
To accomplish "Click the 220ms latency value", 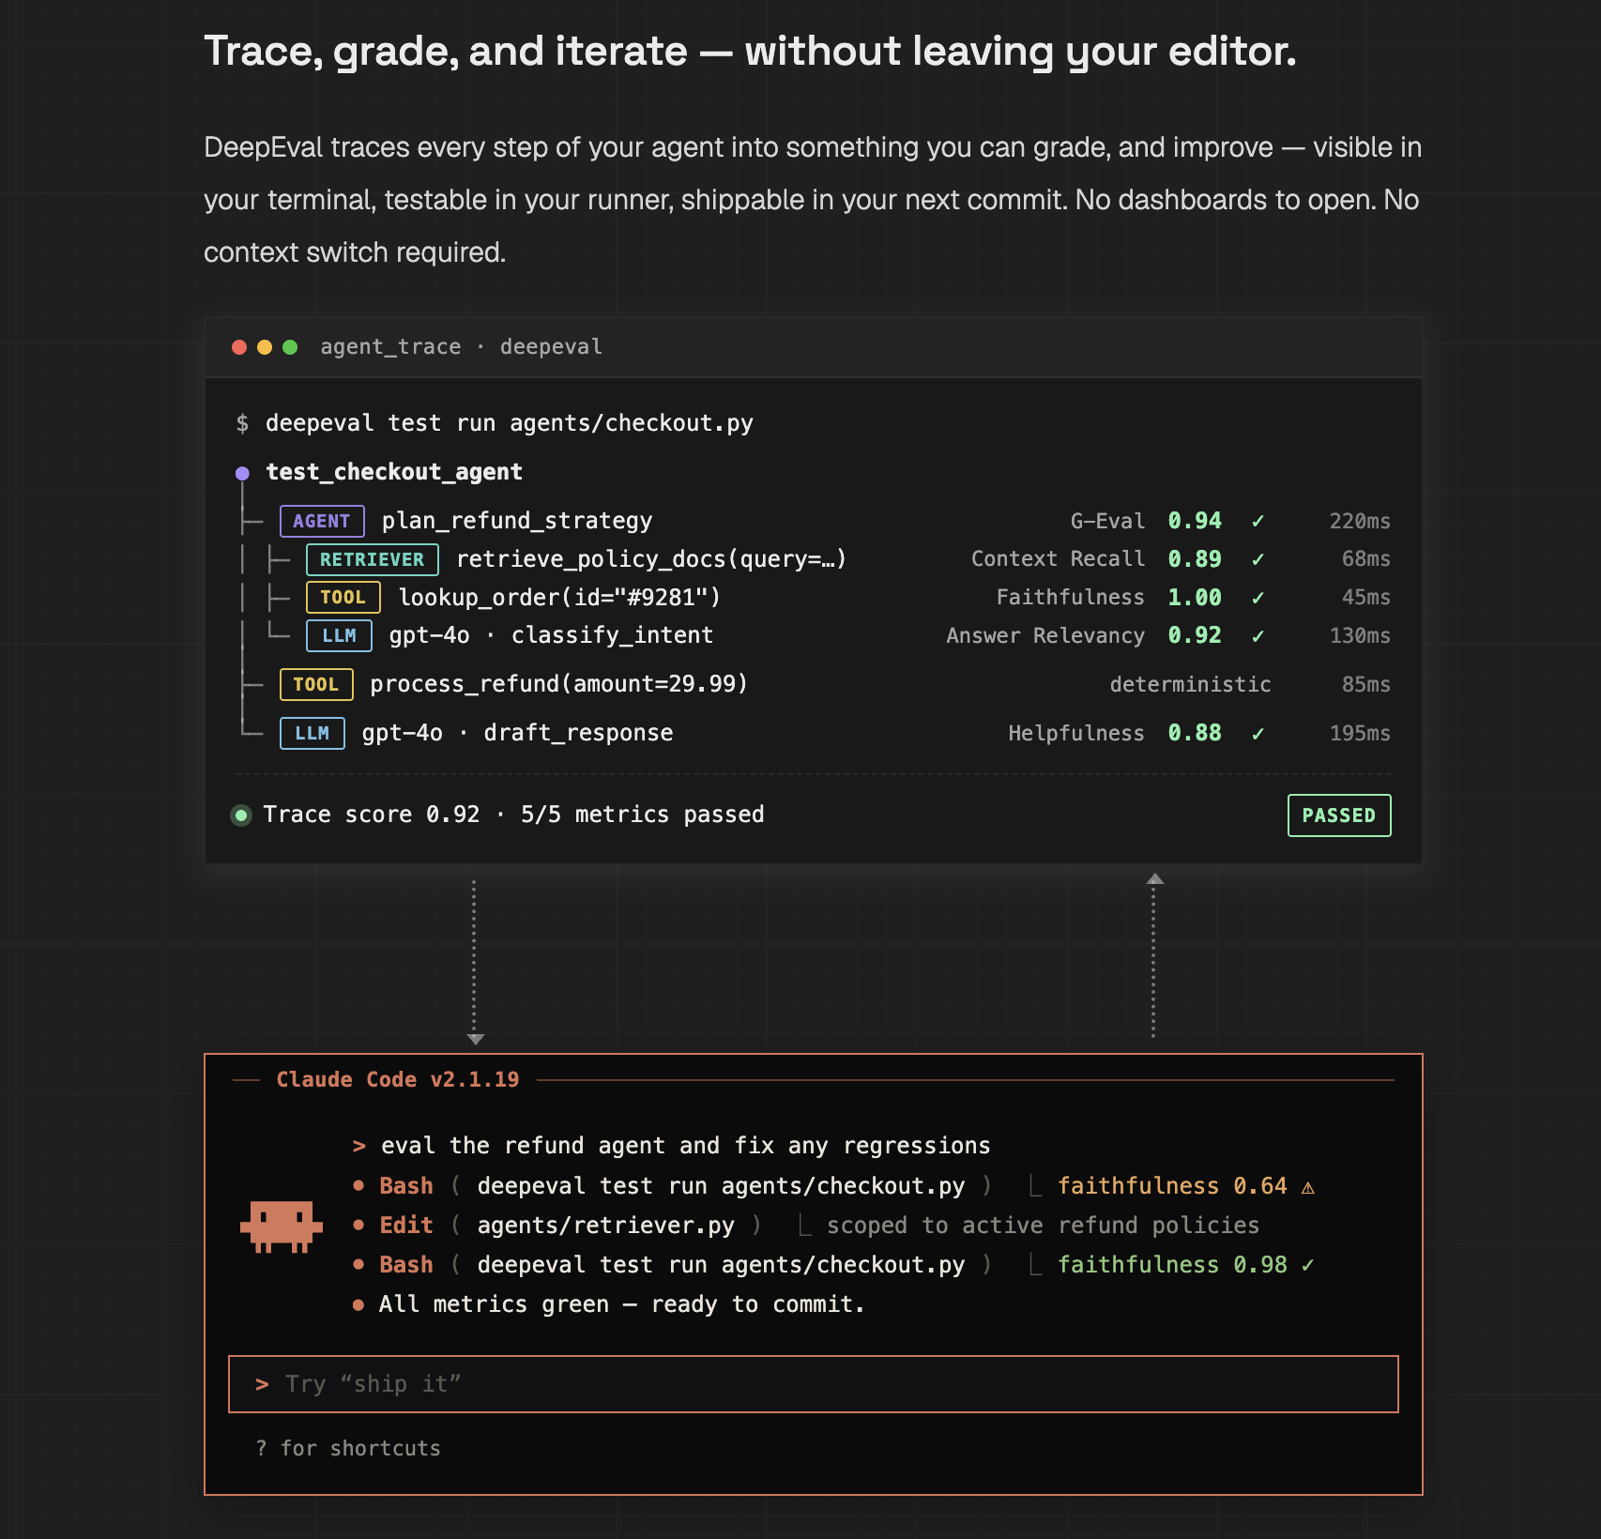I will pyautogui.click(x=1360, y=521).
